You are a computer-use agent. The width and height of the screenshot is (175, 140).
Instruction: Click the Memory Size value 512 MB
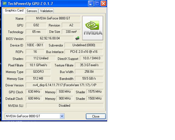[38, 78]
